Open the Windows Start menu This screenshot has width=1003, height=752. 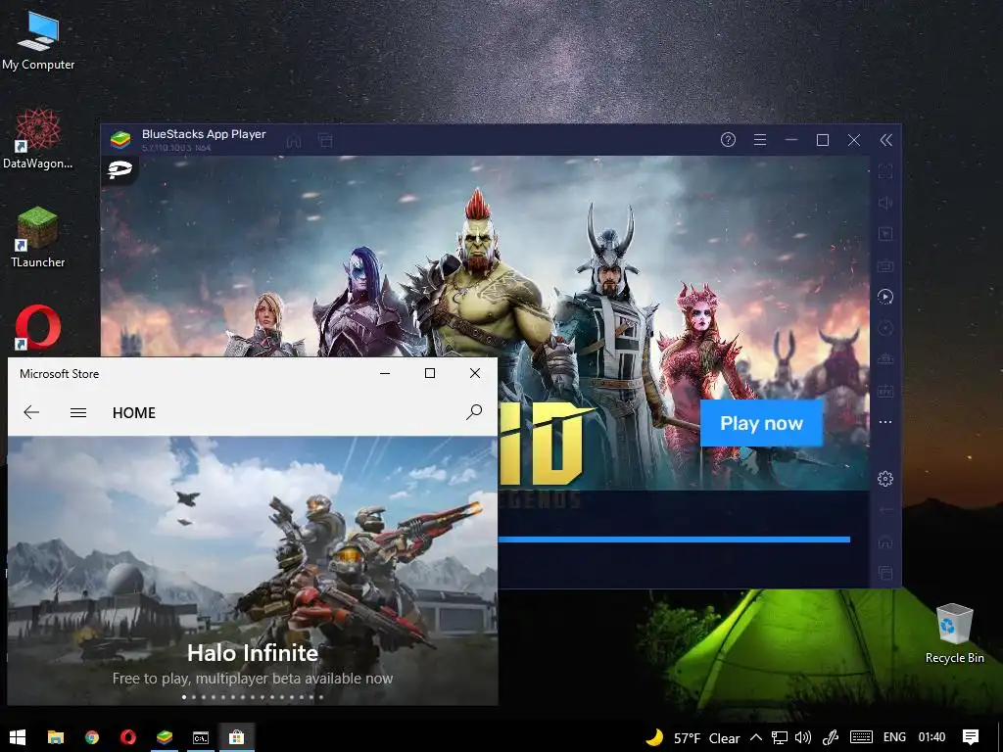(x=18, y=737)
